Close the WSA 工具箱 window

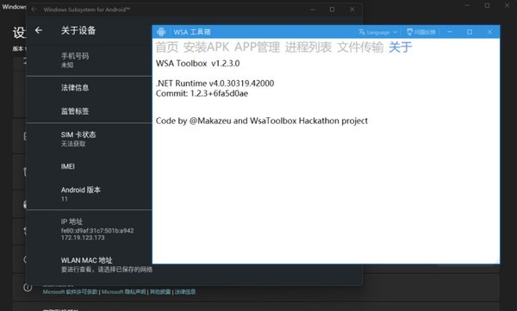(489, 32)
